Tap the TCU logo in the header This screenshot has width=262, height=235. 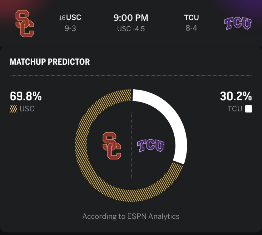point(238,23)
